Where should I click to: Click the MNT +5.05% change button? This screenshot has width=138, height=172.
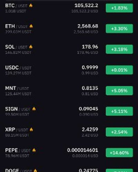click(x=119, y=91)
